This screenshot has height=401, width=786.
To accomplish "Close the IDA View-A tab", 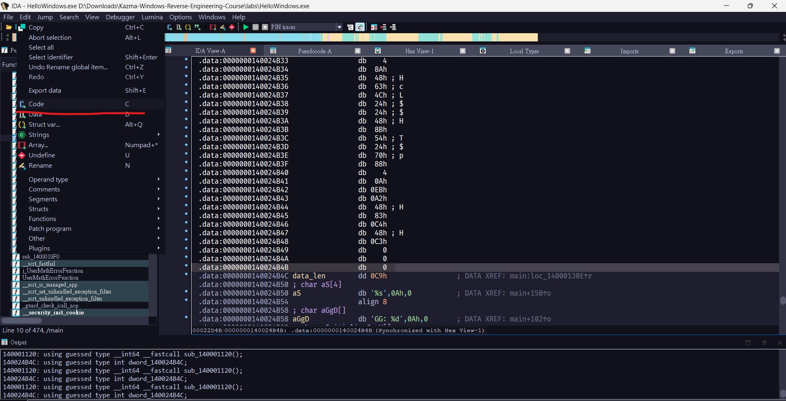I will tap(253, 50).
